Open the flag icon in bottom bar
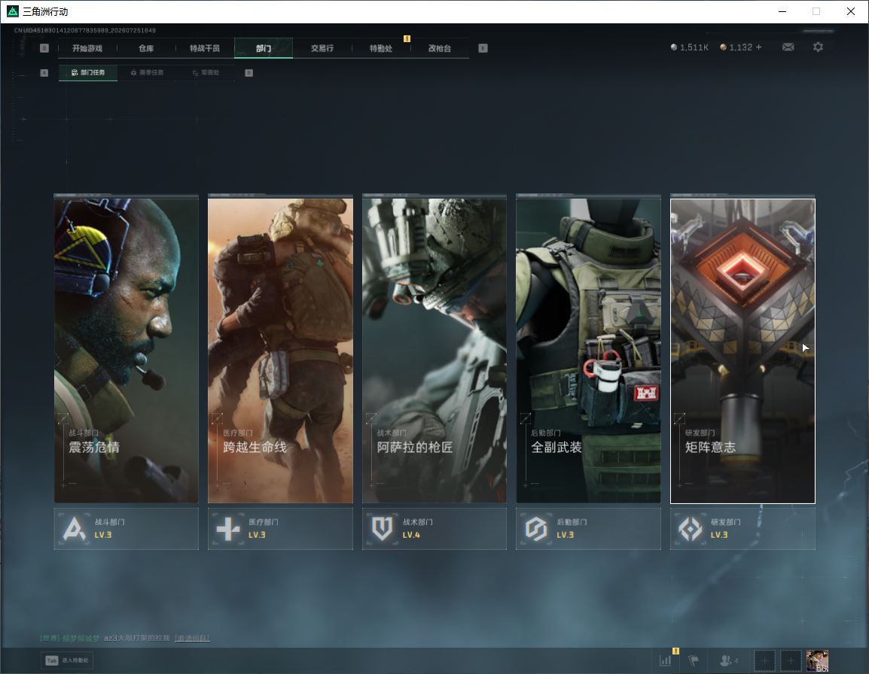Screen dimensions: 869x674 click(x=694, y=660)
